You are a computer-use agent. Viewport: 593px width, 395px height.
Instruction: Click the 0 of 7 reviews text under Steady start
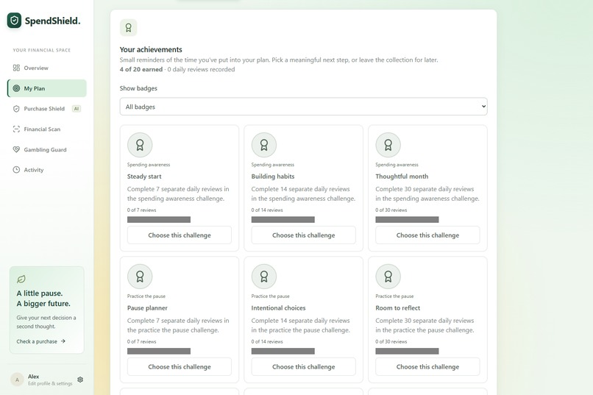pyautogui.click(x=141, y=210)
